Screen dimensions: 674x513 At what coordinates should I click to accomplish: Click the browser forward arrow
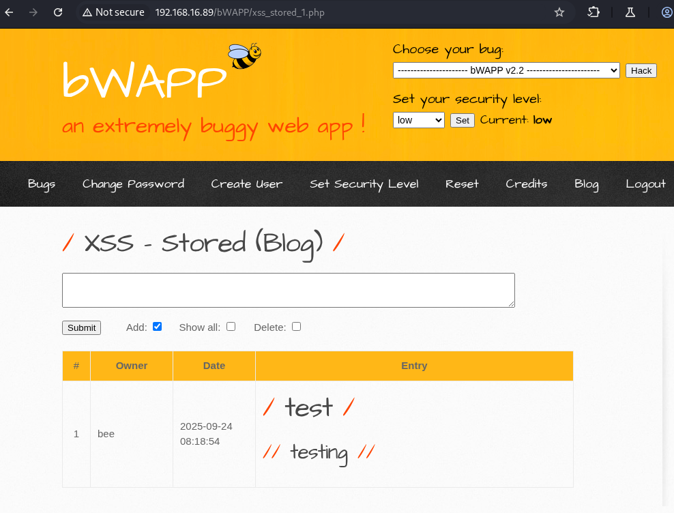33,12
